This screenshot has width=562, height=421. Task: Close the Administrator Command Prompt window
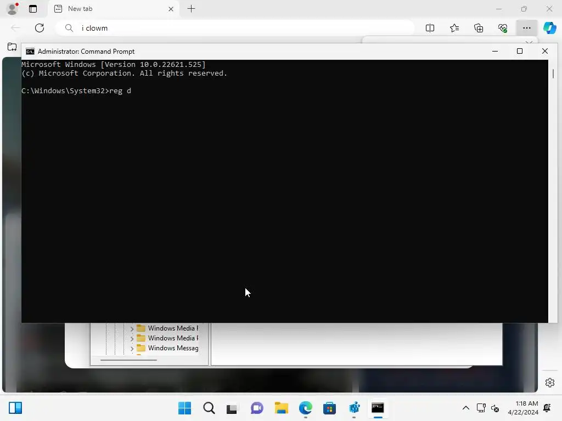coord(545,51)
